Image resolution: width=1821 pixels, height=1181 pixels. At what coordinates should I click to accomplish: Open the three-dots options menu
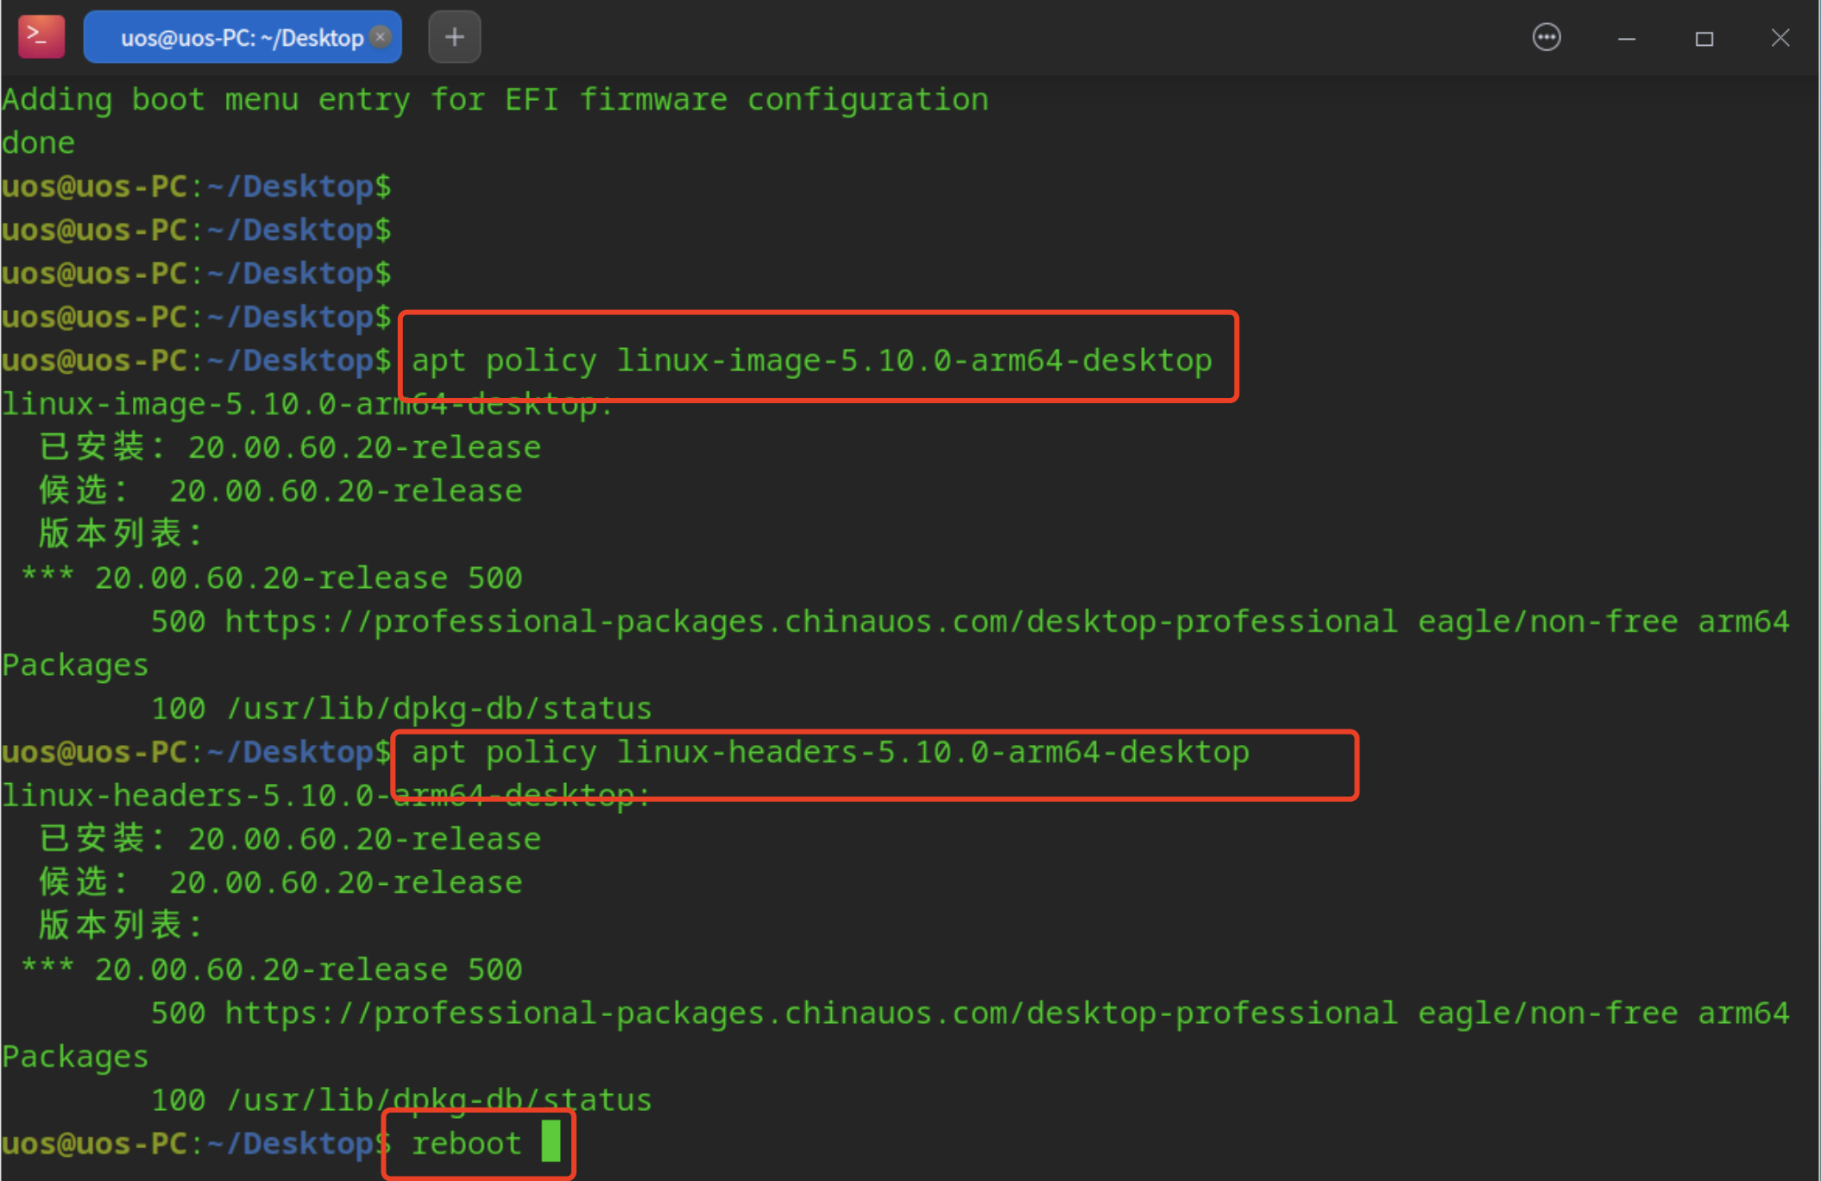click(1546, 37)
